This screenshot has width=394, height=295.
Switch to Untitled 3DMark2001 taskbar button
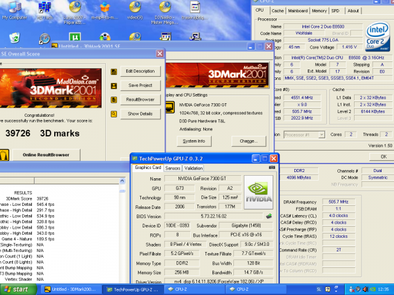coord(71,289)
